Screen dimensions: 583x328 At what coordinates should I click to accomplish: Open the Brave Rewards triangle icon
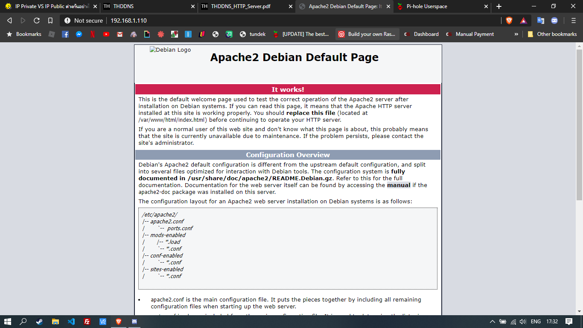click(523, 20)
